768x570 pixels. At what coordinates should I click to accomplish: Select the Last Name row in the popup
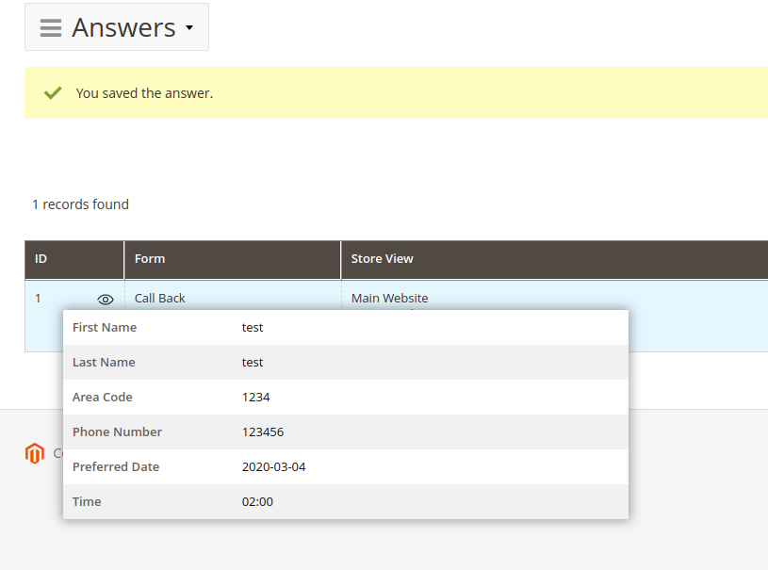[104, 363]
